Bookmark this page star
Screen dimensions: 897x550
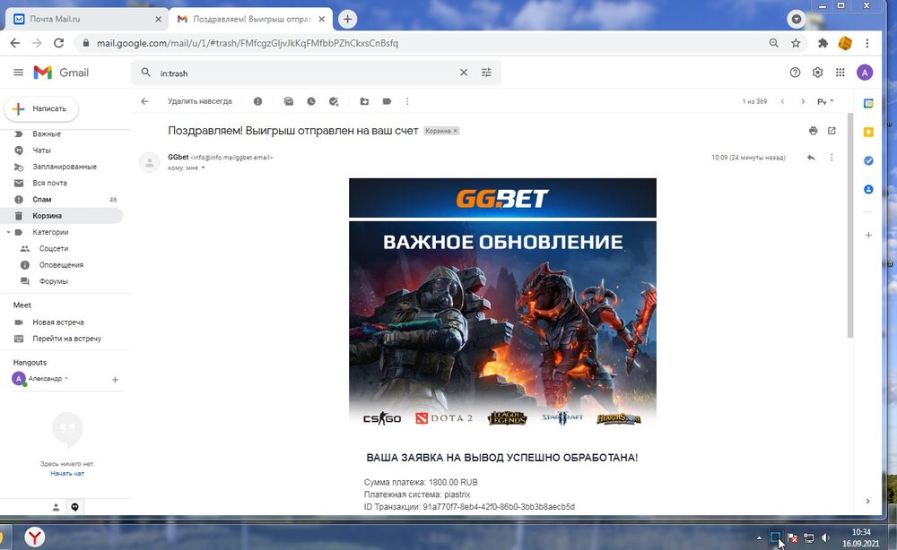796,43
